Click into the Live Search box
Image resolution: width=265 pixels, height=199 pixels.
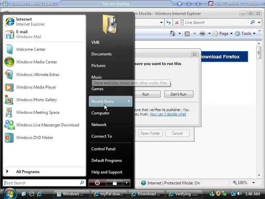point(217,22)
